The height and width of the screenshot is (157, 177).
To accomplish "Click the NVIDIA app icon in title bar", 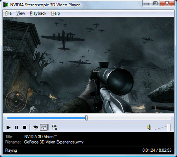I will pos(6,5).
